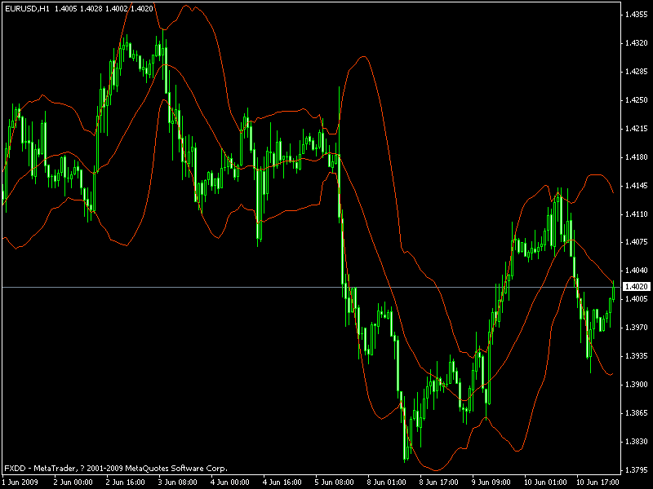Click the 1.3970 price axis label
The width and height of the screenshot is (653, 489).
click(x=637, y=328)
